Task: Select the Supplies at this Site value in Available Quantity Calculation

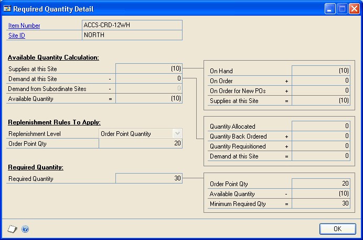Action: point(149,68)
